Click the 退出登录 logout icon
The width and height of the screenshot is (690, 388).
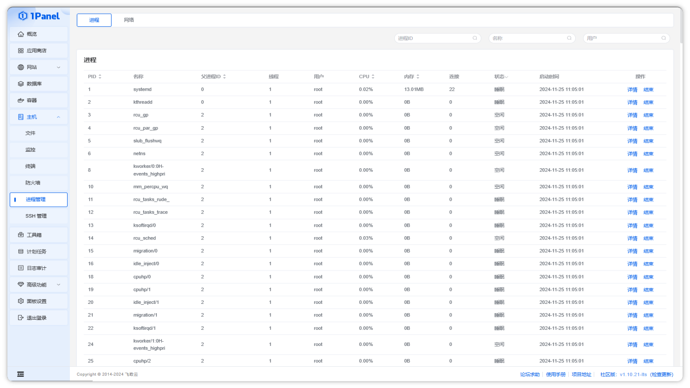[21, 318]
